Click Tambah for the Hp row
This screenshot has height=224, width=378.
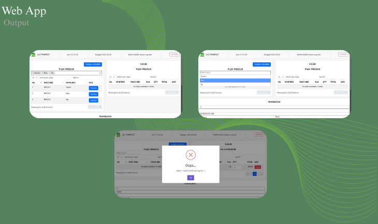click(93, 100)
